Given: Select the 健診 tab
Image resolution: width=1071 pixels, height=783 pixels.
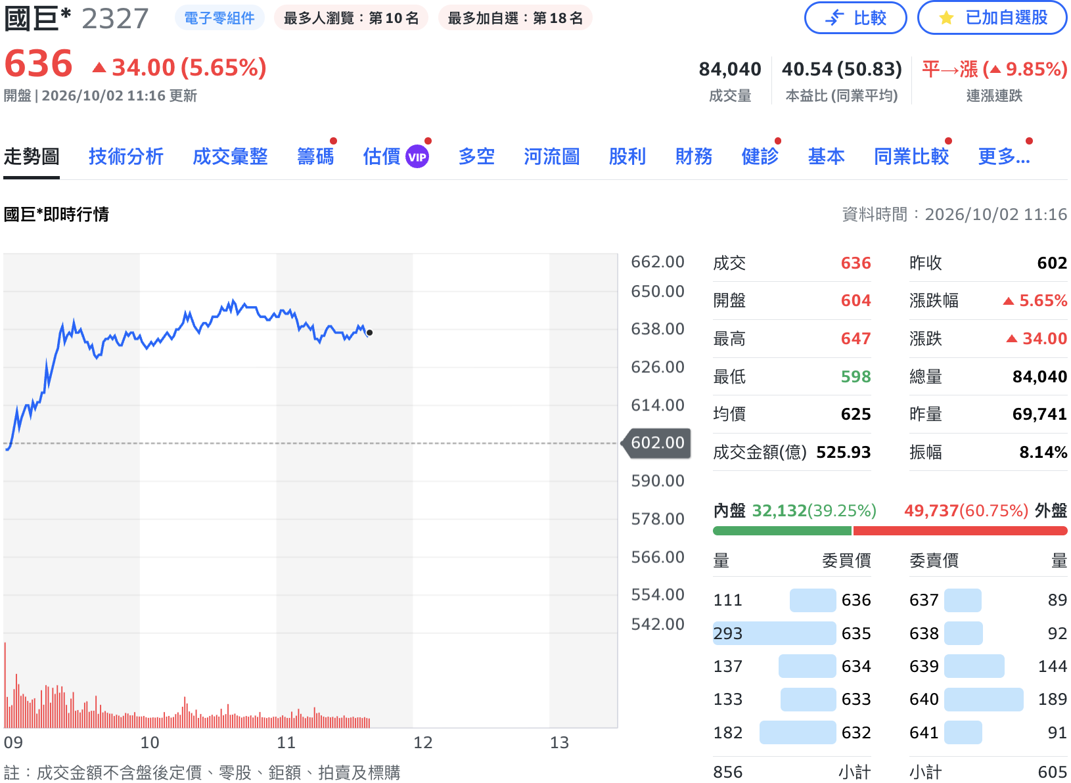Looking at the screenshot, I should pos(760,156).
